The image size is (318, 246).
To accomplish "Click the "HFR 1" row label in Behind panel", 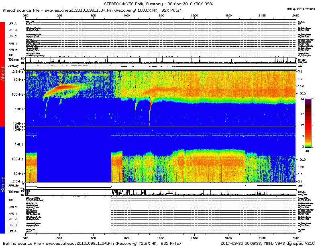I will pos(12,213).
